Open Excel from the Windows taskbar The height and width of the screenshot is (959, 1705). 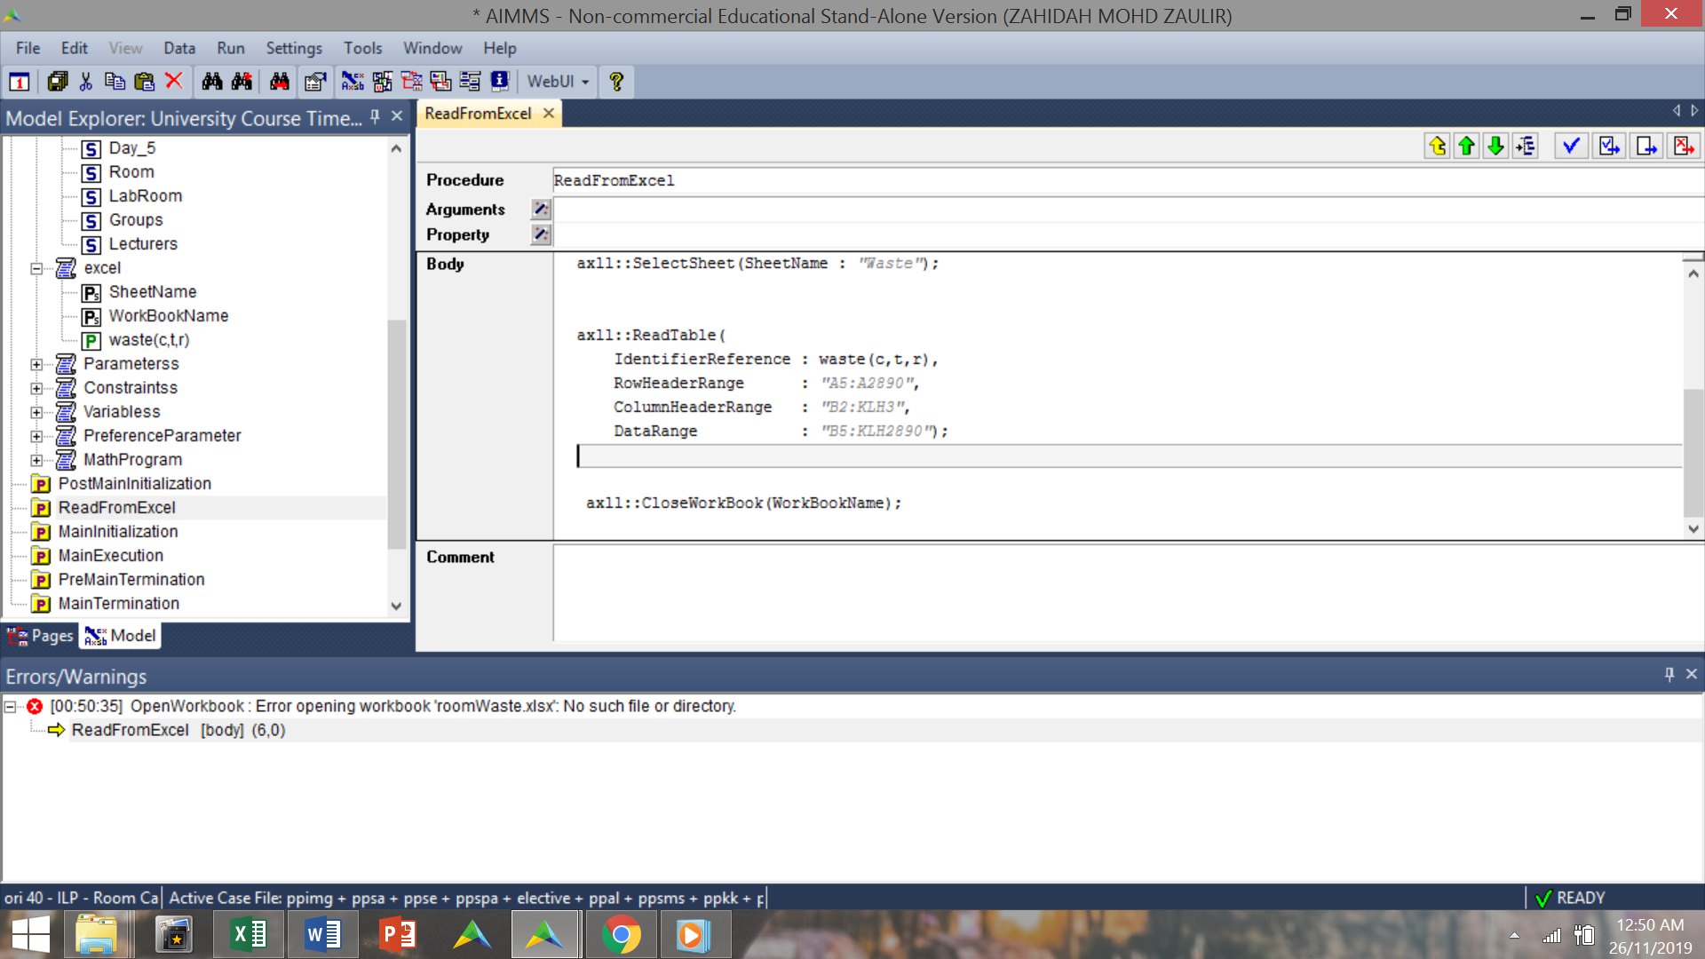[x=250, y=935]
